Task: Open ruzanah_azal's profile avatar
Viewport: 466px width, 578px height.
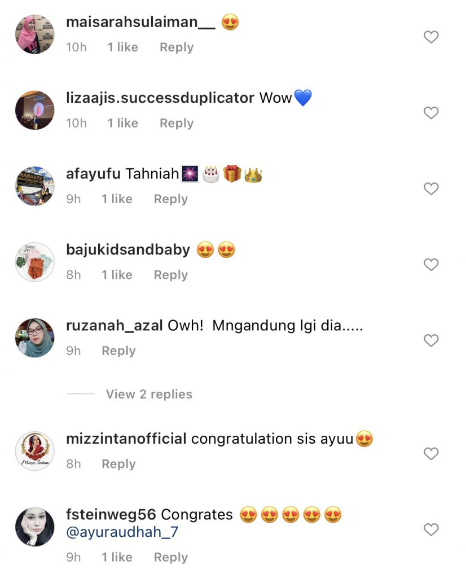Action: click(x=34, y=338)
